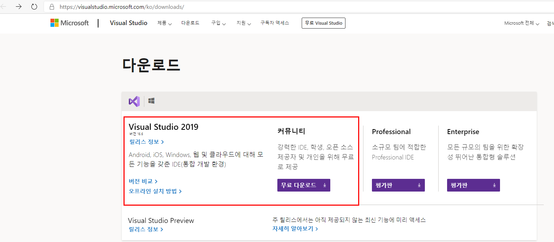Open the 자세히 알아보기 link

tap(295, 229)
